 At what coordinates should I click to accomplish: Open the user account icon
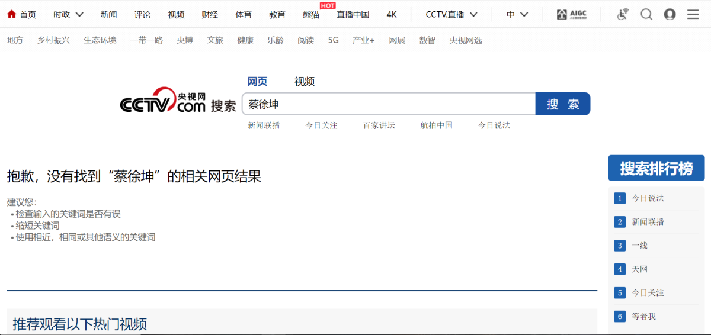[x=670, y=14]
